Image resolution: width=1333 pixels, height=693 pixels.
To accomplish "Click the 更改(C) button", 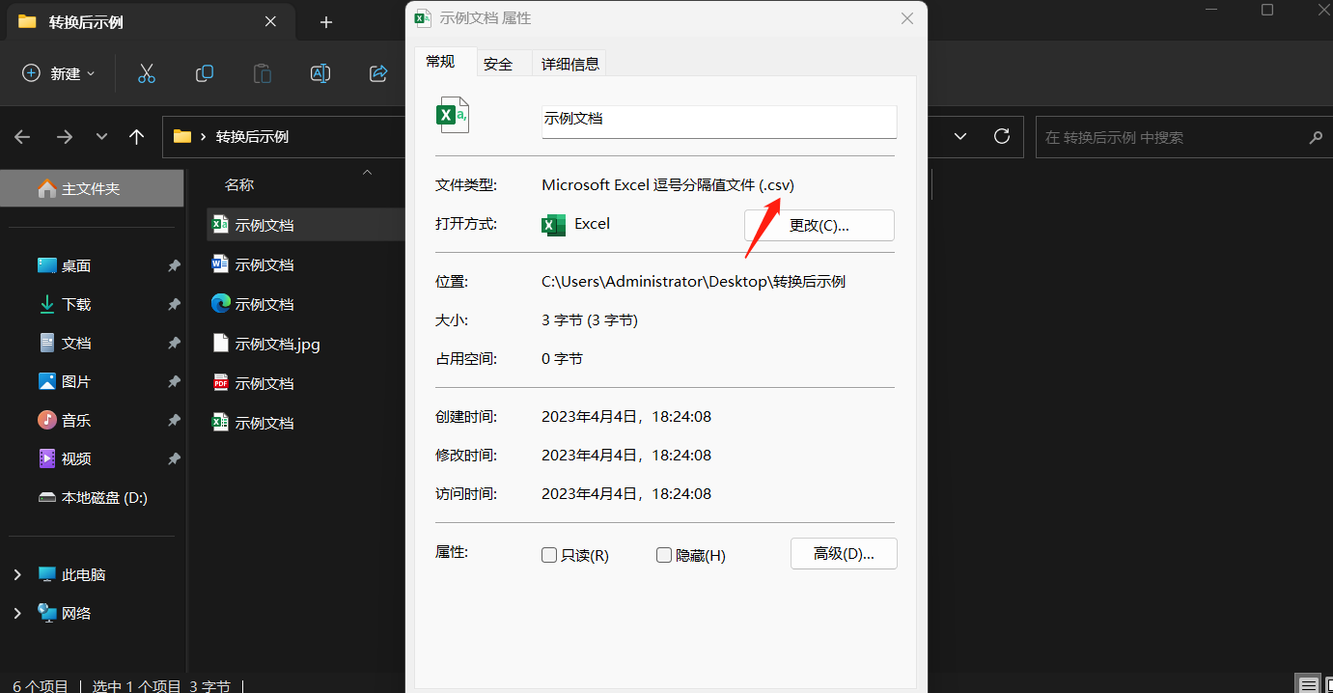I will (819, 225).
